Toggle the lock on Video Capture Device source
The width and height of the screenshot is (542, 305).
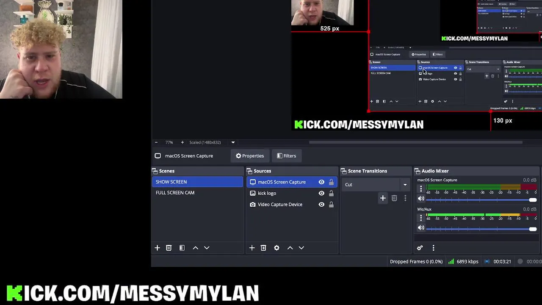point(331,205)
